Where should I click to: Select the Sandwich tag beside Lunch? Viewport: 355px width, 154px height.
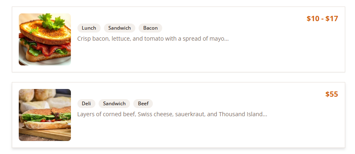pos(119,28)
